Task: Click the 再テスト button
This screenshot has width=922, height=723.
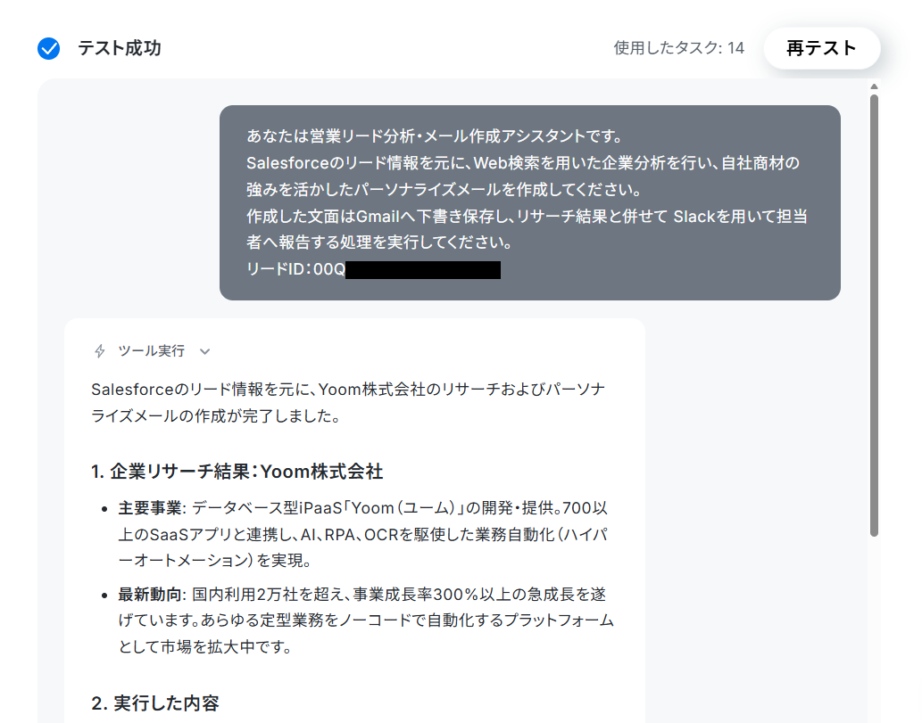Action: coord(821,48)
